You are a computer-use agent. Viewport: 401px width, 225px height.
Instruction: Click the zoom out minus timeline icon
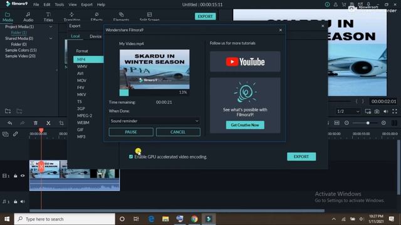pos(346,123)
